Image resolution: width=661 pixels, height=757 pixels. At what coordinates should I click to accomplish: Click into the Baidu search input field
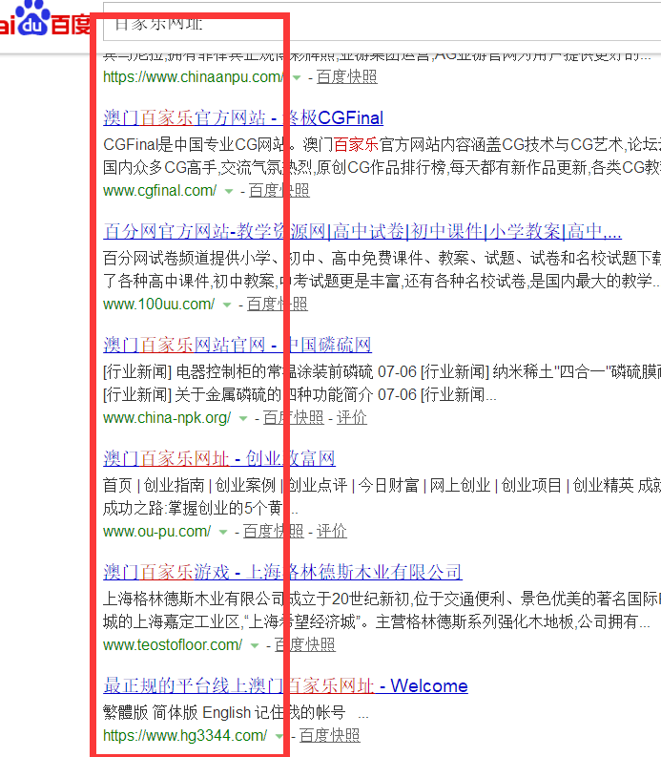coord(382,22)
